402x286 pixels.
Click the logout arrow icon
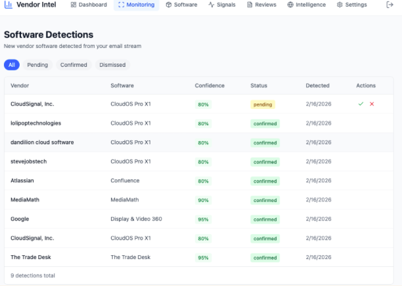tap(390, 5)
